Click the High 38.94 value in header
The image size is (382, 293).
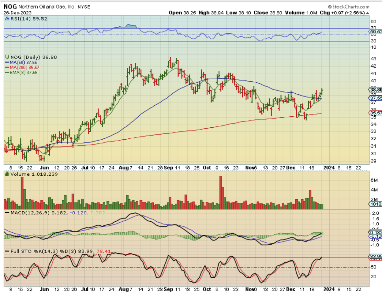[211, 13]
